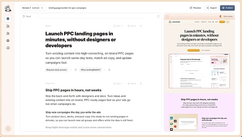The width and height of the screenshot is (242, 137).
Task: Click preview headline 'Launch PPC landing'
Action: 199,35
